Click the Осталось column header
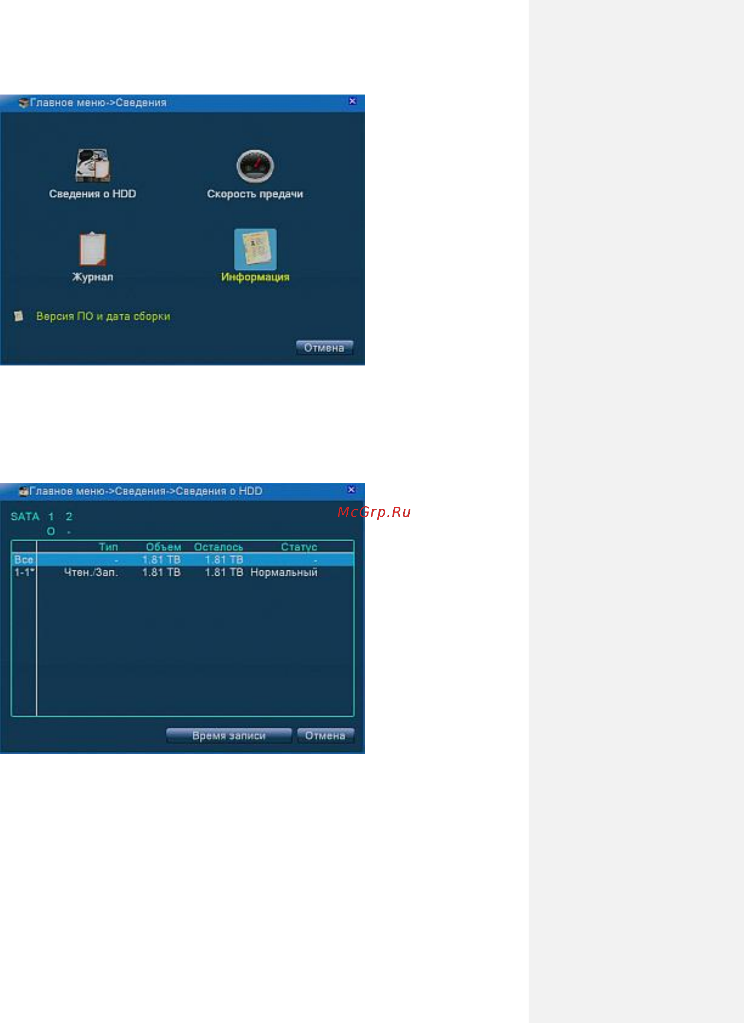 click(218, 547)
